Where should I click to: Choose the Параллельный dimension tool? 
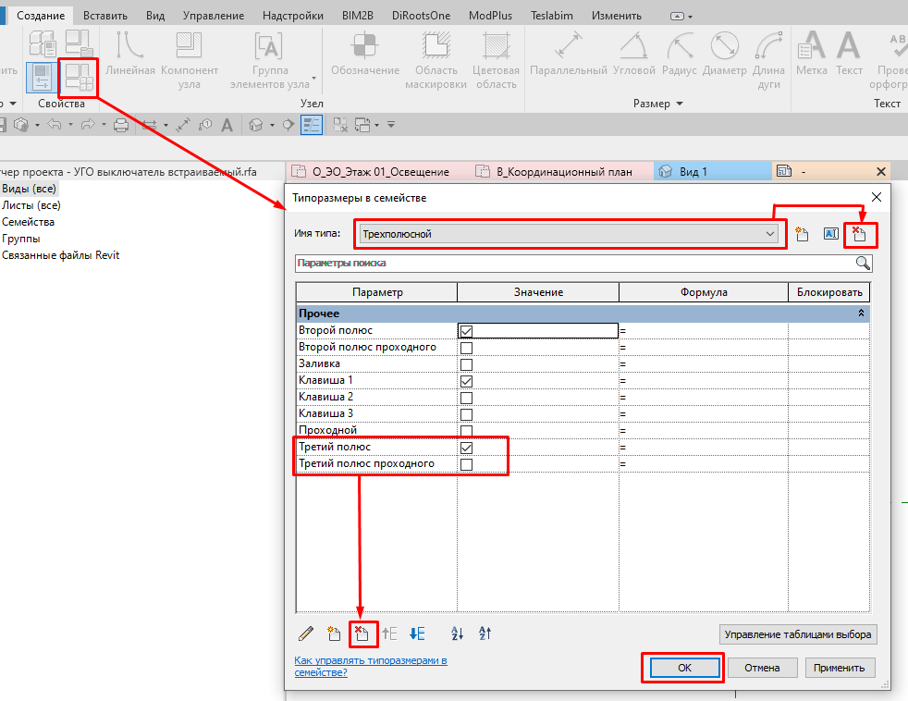(x=568, y=54)
